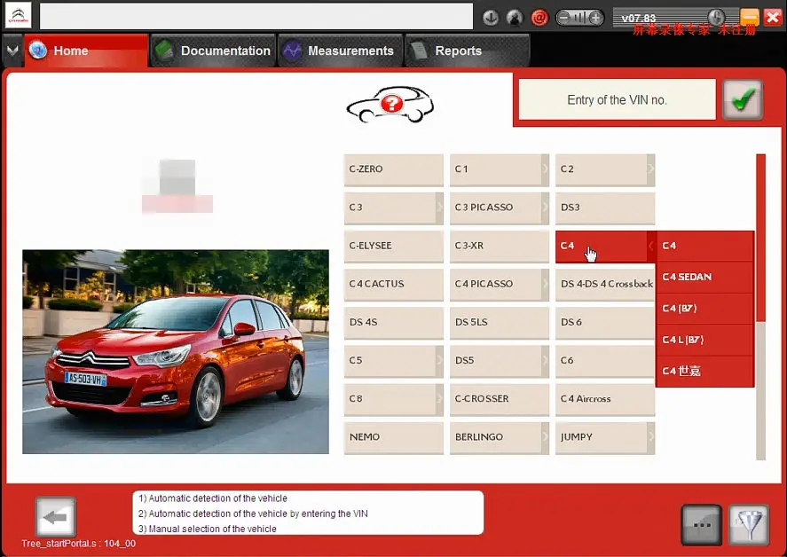The height and width of the screenshot is (557, 787).
Task: Open the funnel filter button
Action: [748, 525]
